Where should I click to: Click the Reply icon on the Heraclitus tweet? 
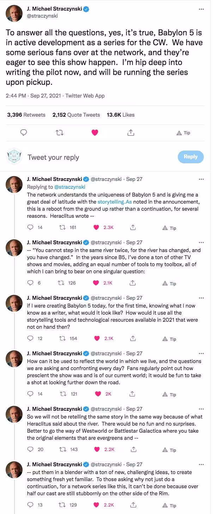click(30, 227)
